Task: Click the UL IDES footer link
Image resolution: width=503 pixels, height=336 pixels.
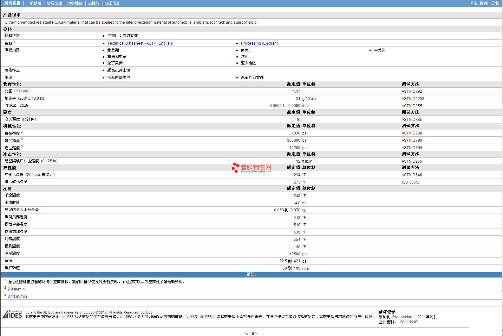Action: click(x=146, y=312)
